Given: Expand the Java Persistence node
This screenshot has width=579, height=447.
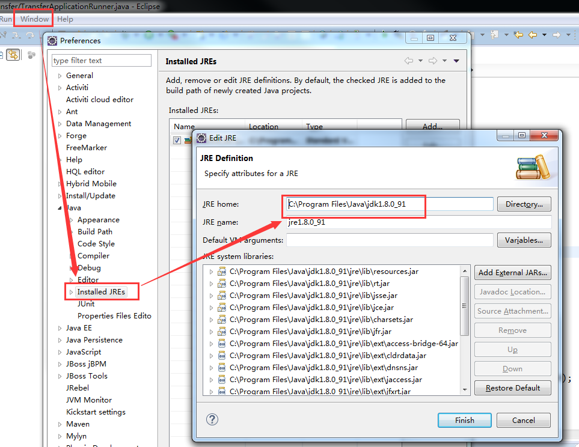Looking at the screenshot, I should coord(60,340).
